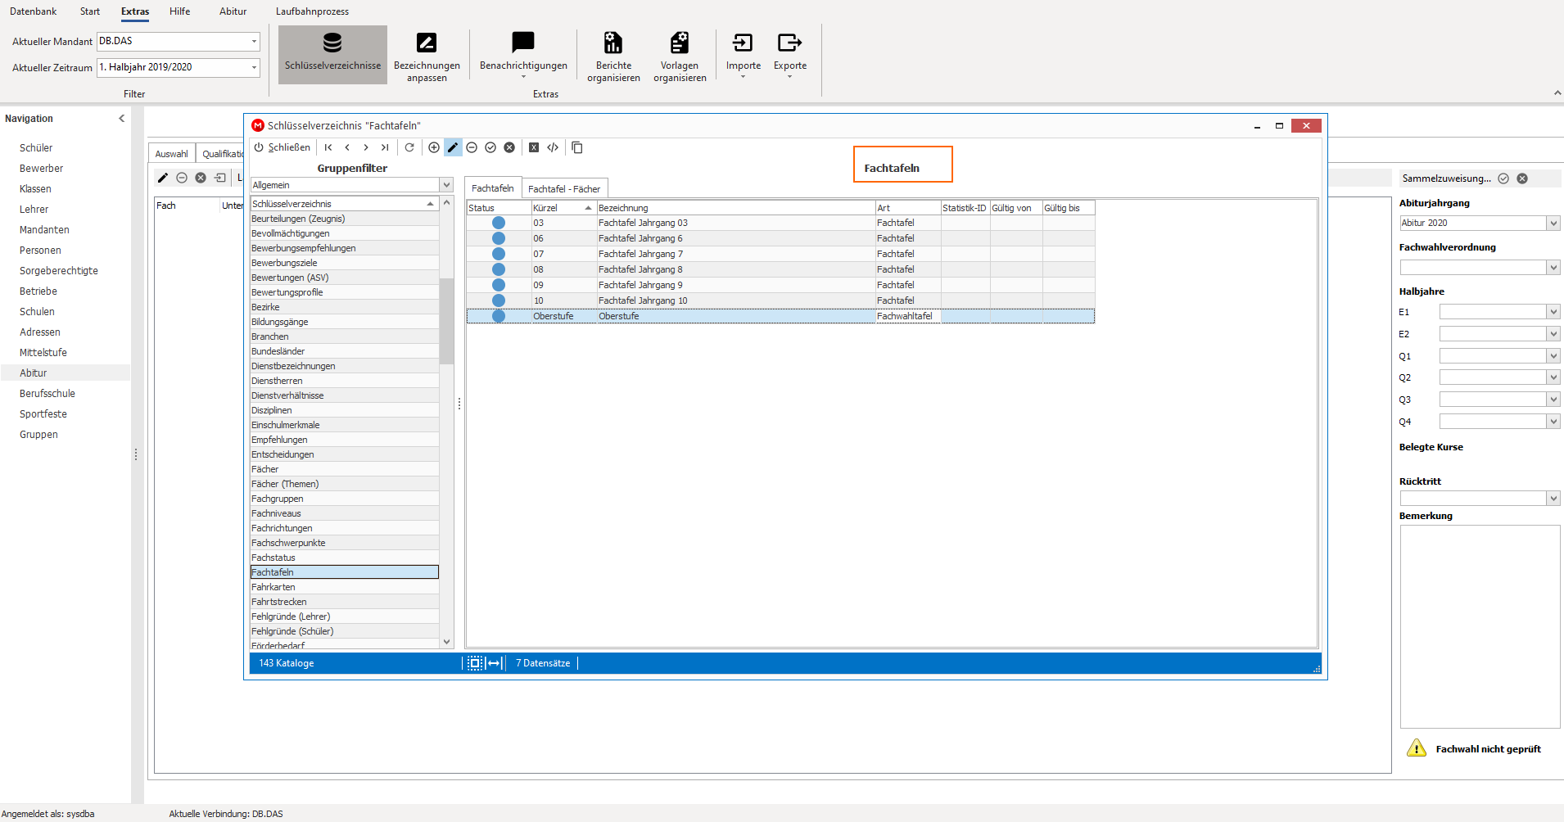Click the add record plus icon
This screenshot has height=822, width=1564.
point(434,147)
